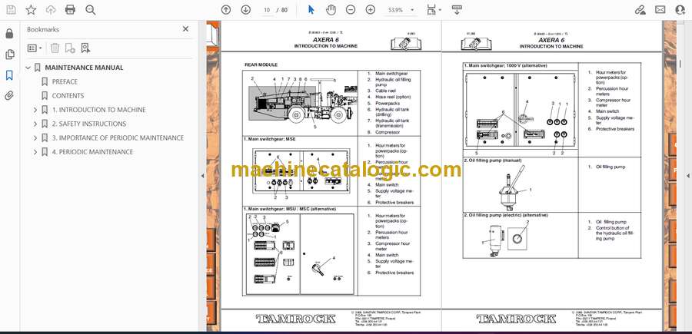Screen dimensions: 692x334
Task: Expand 2. SAFETY INSTRUCTIONS bookmark
Action: 35,124
